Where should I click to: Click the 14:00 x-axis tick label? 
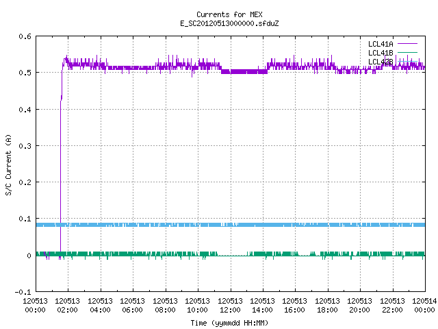coord(262,310)
